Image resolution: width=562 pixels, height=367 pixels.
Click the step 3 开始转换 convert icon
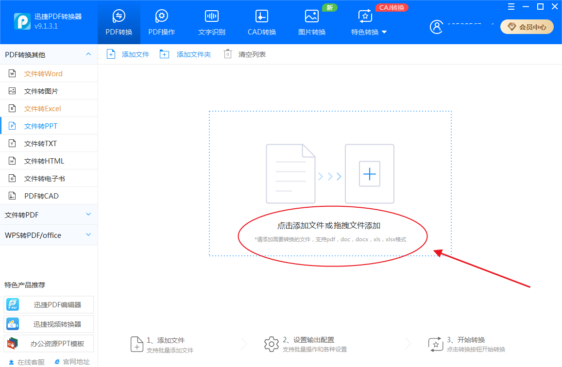point(436,344)
